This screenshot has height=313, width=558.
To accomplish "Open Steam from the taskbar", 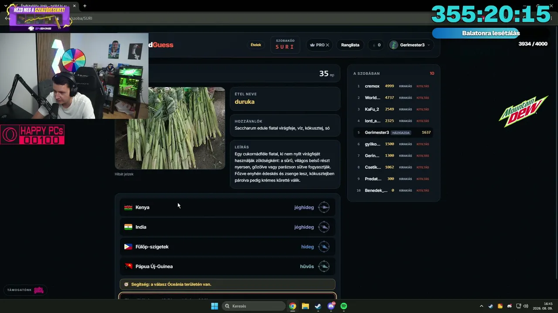I will point(318,306).
